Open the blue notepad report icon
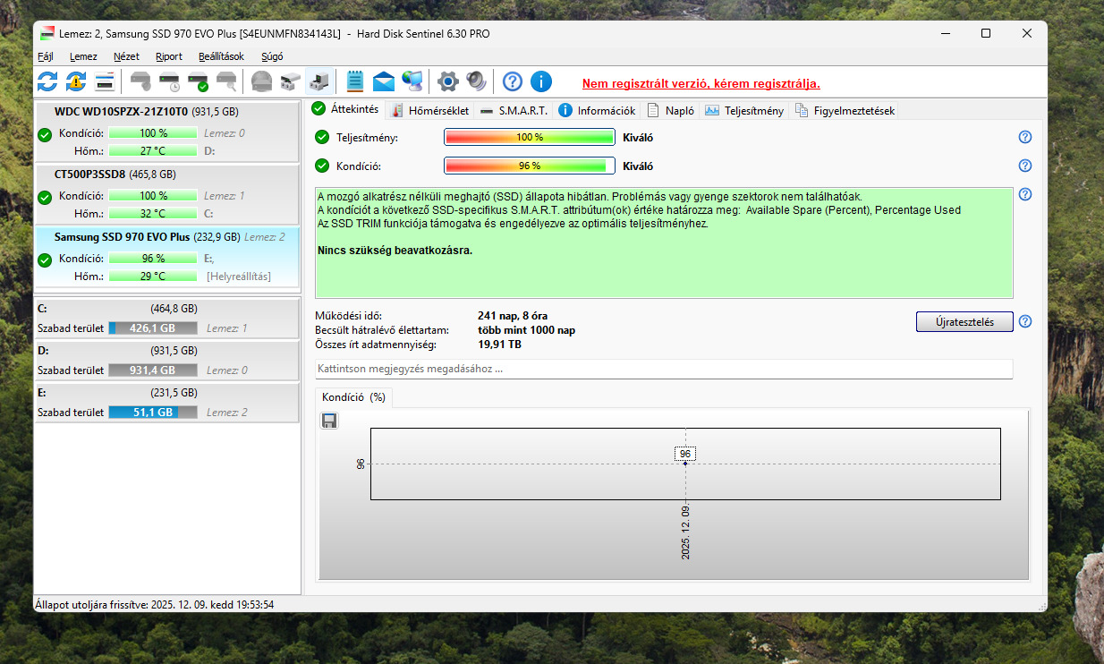This screenshot has height=664, width=1104. (355, 81)
